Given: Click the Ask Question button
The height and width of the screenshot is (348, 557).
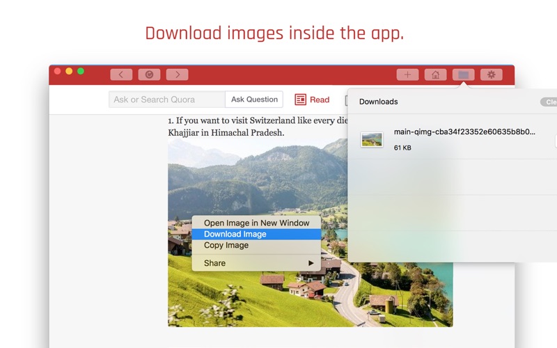Looking at the screenshot, I should click(x=254, y=100).
